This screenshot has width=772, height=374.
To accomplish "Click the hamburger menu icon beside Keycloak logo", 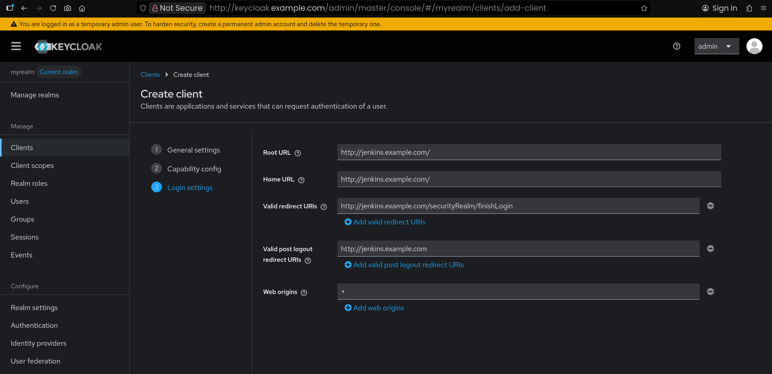I will point(16,46).
